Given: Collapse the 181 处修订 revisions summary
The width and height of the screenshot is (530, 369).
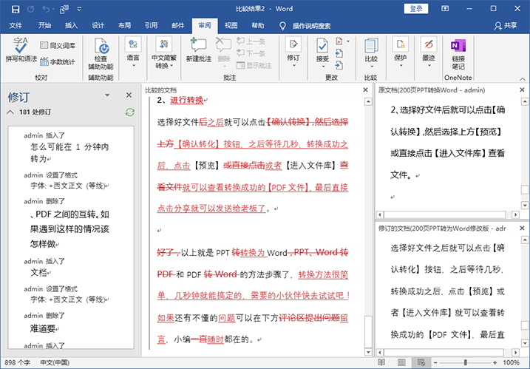Looking at the screenshot, I should coord(10,112).
